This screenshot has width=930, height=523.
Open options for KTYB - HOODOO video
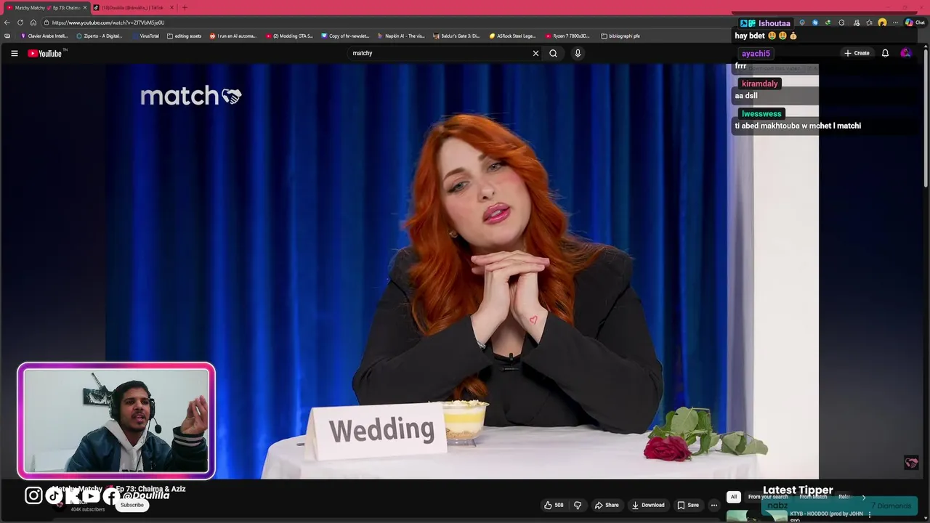pyautogui.click(x=869, y=514)
